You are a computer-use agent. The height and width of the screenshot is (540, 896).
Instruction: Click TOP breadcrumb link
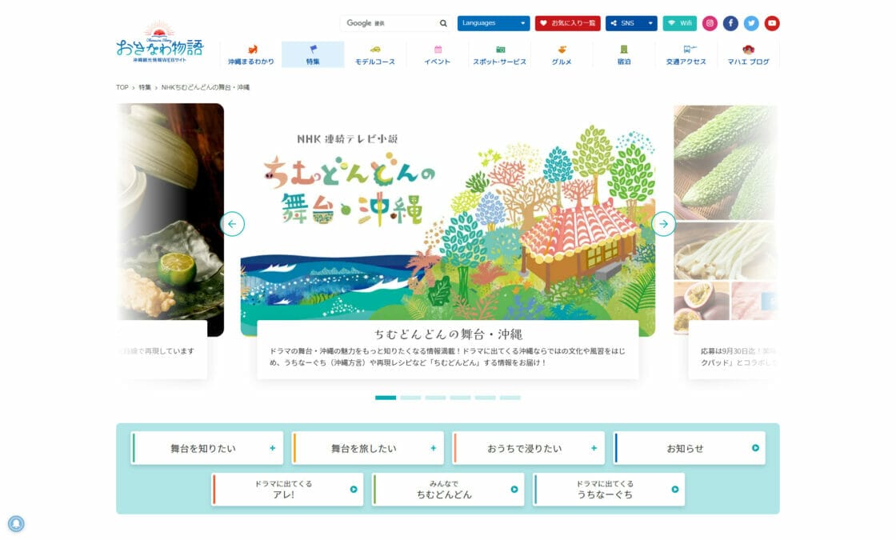pos(122,87)
